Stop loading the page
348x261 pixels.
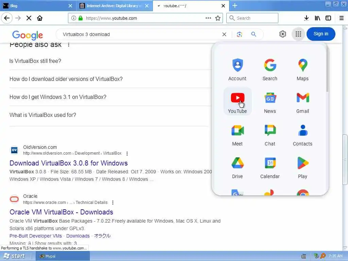(29, 18)
